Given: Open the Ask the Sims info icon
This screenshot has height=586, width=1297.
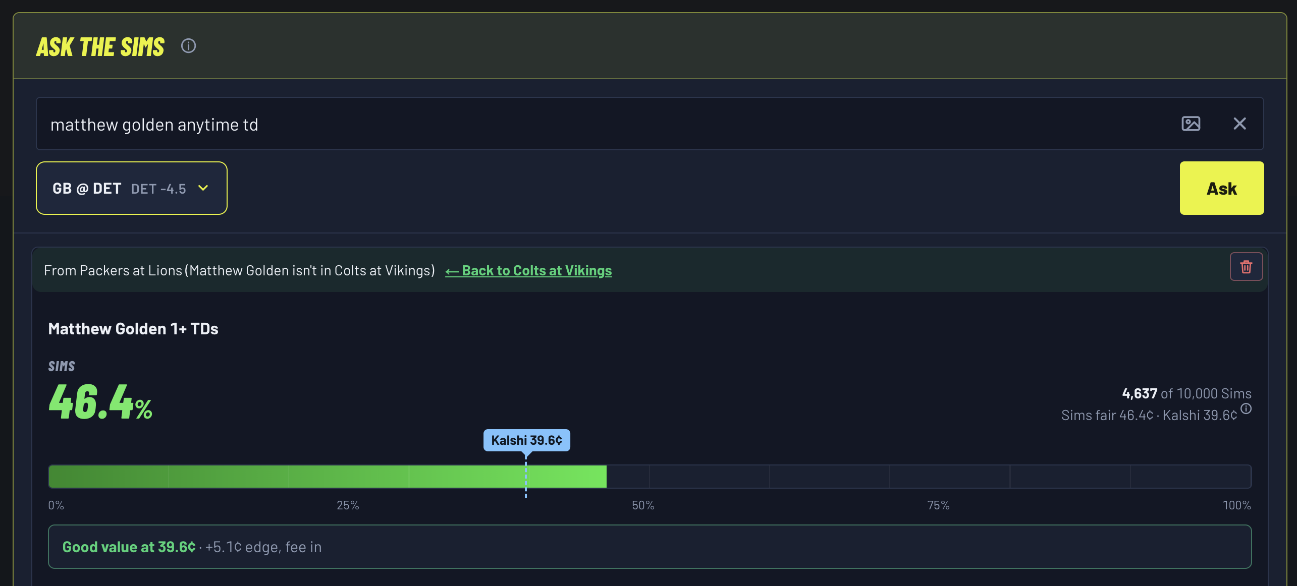Looking at the screenshot, I should [188, 46].
